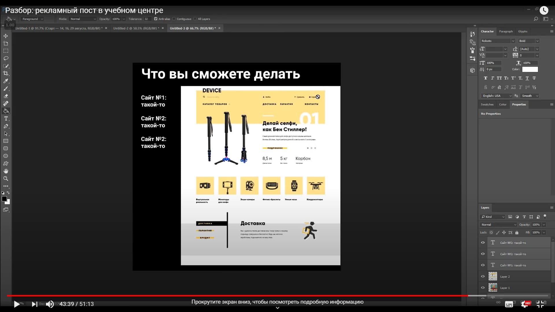Screen dimensions: 555x312
Task: Switch to the Paragraph tab
Action: [x=506, y=31]
